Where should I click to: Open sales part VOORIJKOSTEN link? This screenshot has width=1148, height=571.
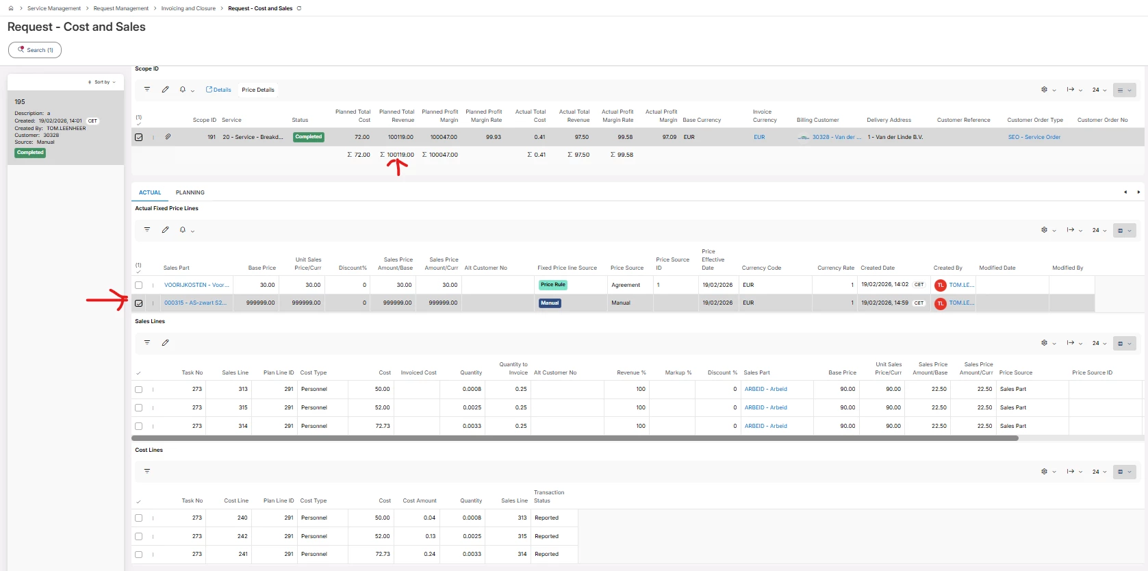click(x=196, y=285)
